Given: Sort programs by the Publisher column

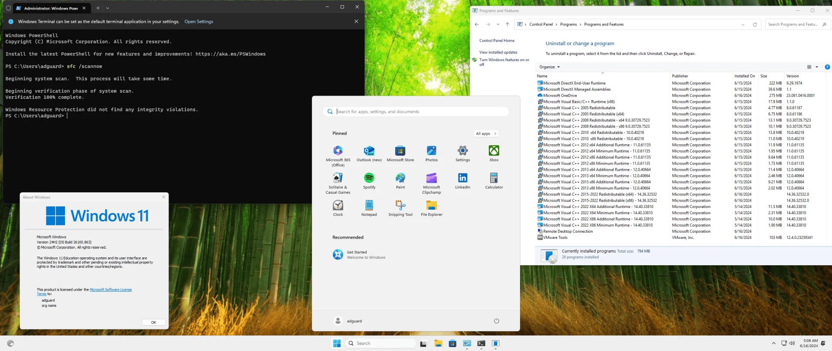Looking at the screenshot, I should [702, 76].
